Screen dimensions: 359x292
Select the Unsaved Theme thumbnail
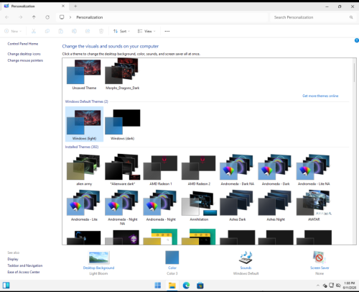point(84,75)
